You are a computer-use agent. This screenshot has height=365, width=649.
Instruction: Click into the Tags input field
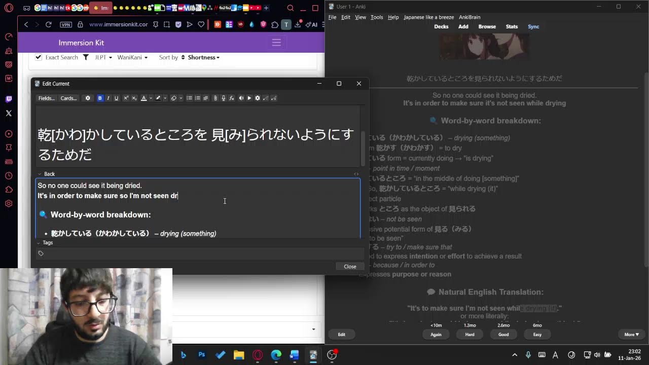[x=200, y=253]
